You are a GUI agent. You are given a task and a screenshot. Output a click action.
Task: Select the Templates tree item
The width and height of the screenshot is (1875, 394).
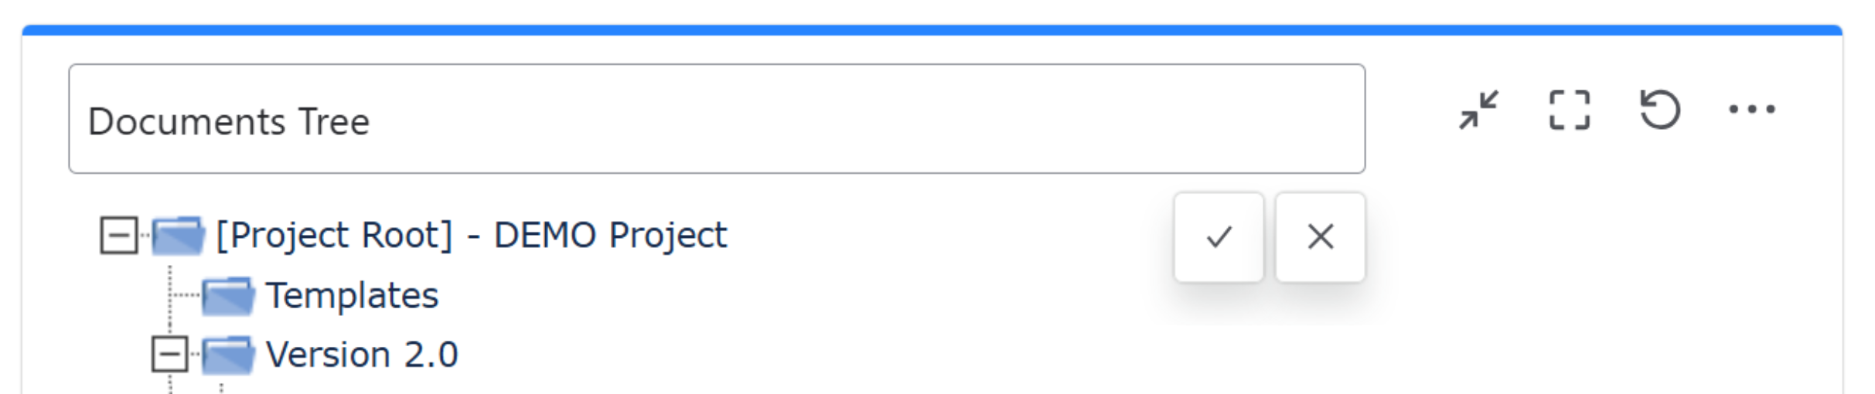point(352,296)
